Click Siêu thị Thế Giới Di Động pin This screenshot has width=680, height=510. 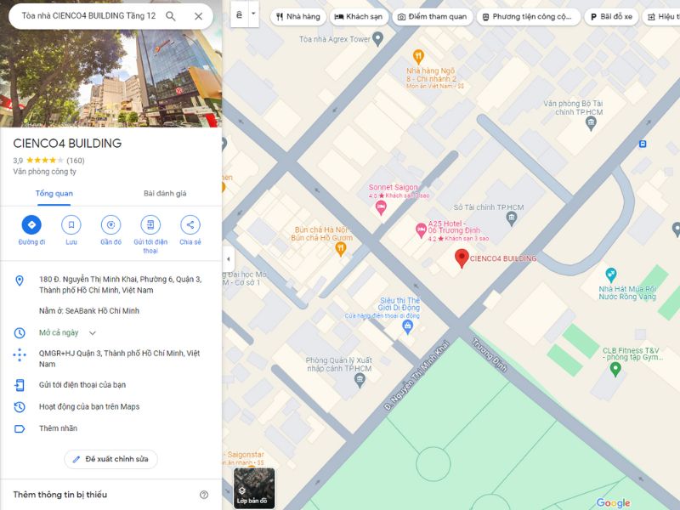(x=407, y=326)
